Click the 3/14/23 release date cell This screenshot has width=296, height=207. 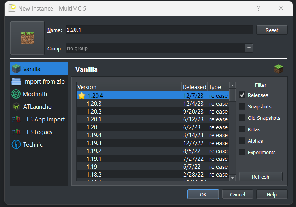point(193,135)
